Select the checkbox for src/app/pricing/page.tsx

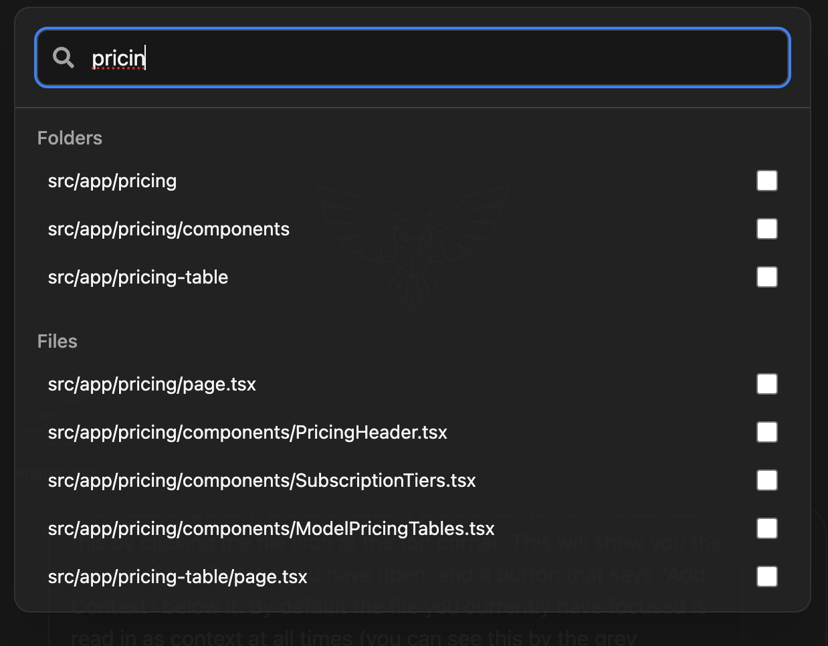(x=766, y=384)
